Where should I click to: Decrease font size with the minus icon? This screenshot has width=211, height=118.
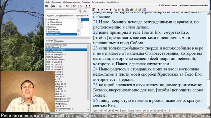pyautogui.click(x=107, y=10)
